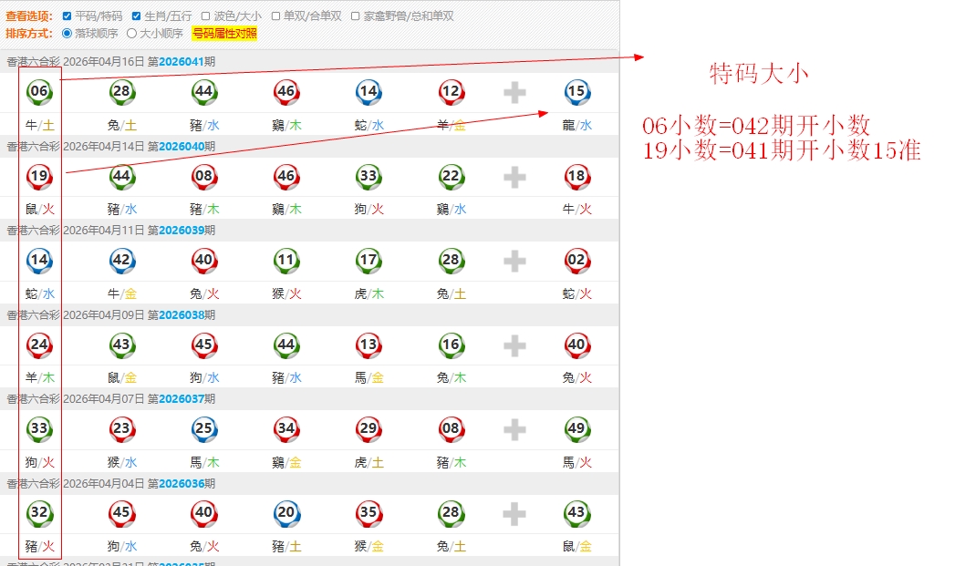
Task: Toggle the 平码/特码 checkbox
Action: click(x=67, y=16)
